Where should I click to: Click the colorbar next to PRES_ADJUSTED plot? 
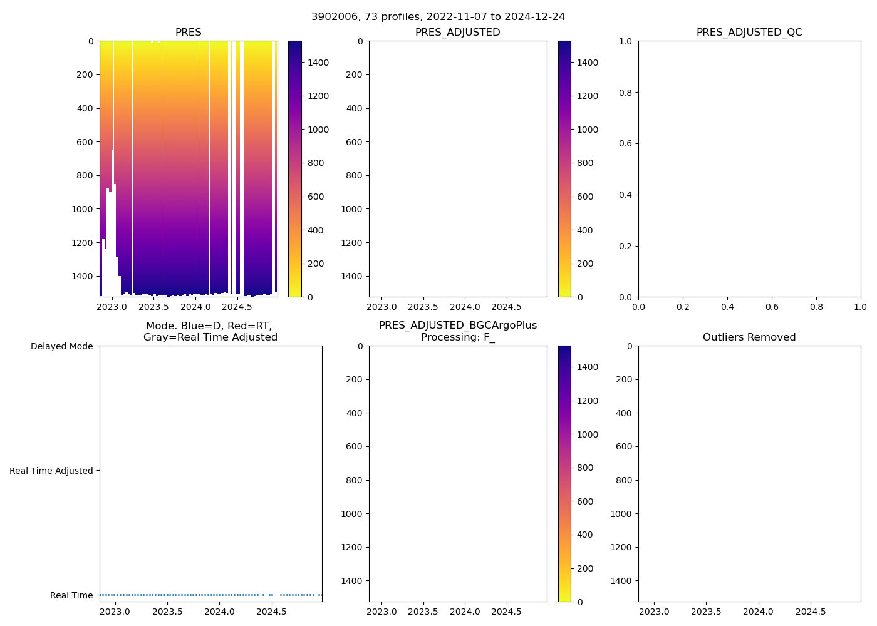564,169
